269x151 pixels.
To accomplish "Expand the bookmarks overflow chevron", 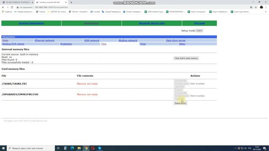I will tap(266, 12).
